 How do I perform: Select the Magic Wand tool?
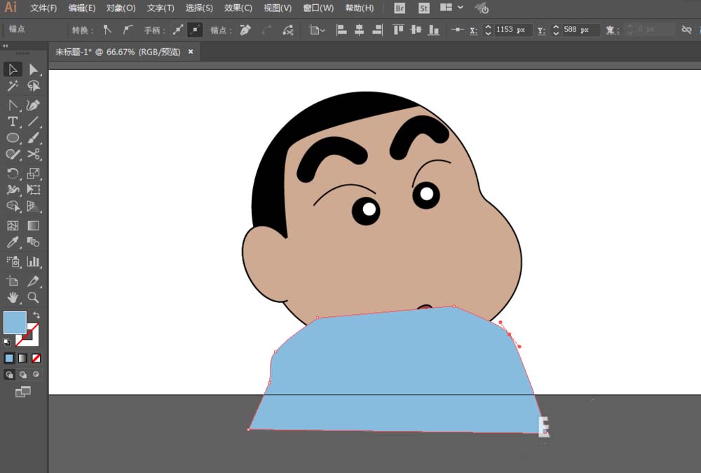(13, 86)
